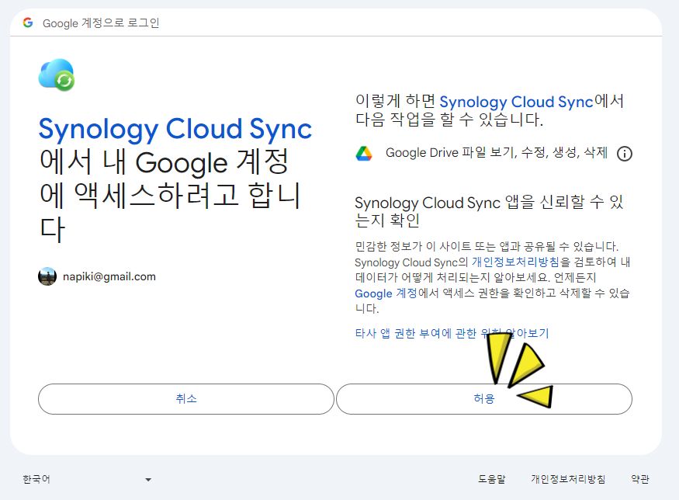The image size is (679, 500).
Task: Click the Google Drive 파일 보기, 수정, 생성, 삭제 text
Action: pos(497,152)
